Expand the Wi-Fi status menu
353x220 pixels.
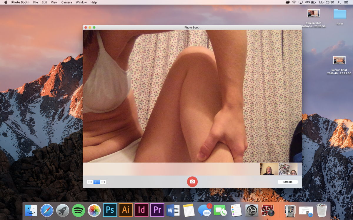(x=294, y=2)
